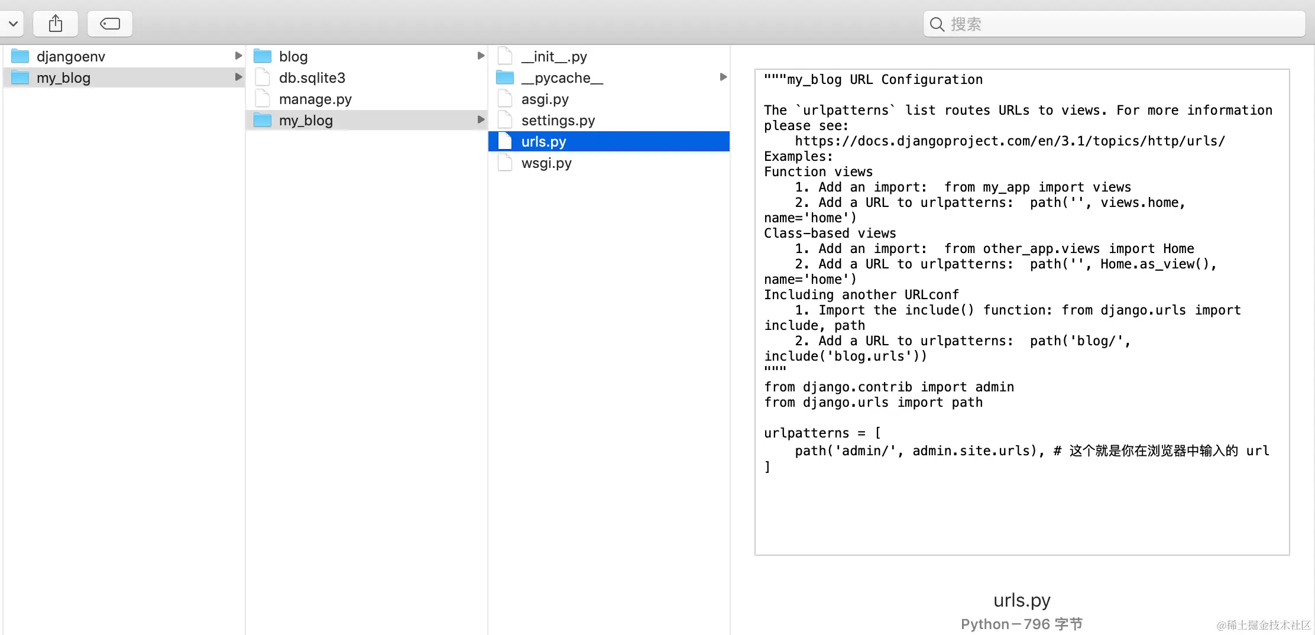Click the blog folder name
The height and width of the screenshot is (635, 1315).
pos(293,57)
